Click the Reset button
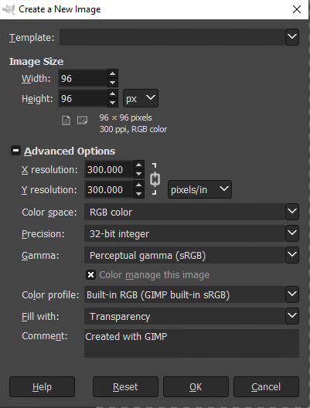Screen dimensions: 310x408 (125, 386)
